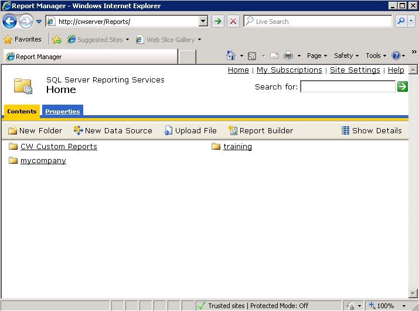Open the Site Settings link
419x311 pixels.
tap(355, 70)
